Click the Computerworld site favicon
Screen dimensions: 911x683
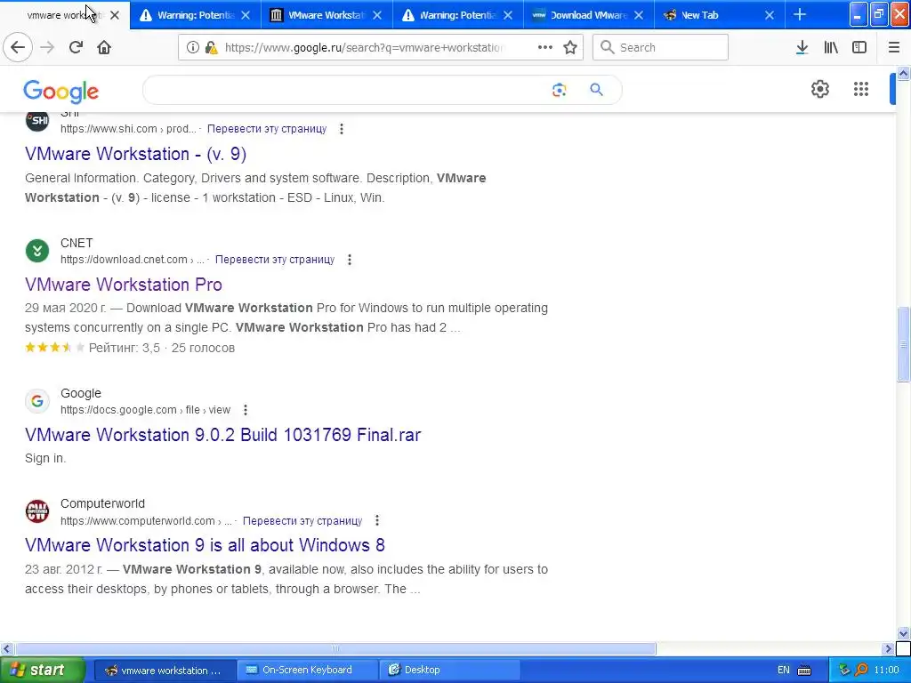point(37,511)
